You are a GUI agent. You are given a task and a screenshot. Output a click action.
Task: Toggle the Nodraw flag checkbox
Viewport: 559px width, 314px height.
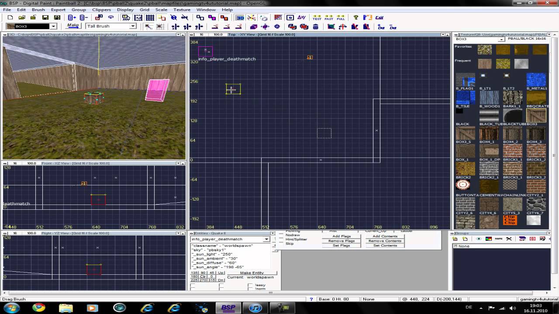pyautogui.click(x=281, y=235)
